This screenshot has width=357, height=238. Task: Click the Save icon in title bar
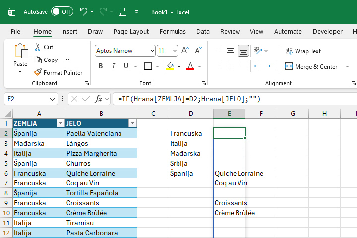coord(122,11)
